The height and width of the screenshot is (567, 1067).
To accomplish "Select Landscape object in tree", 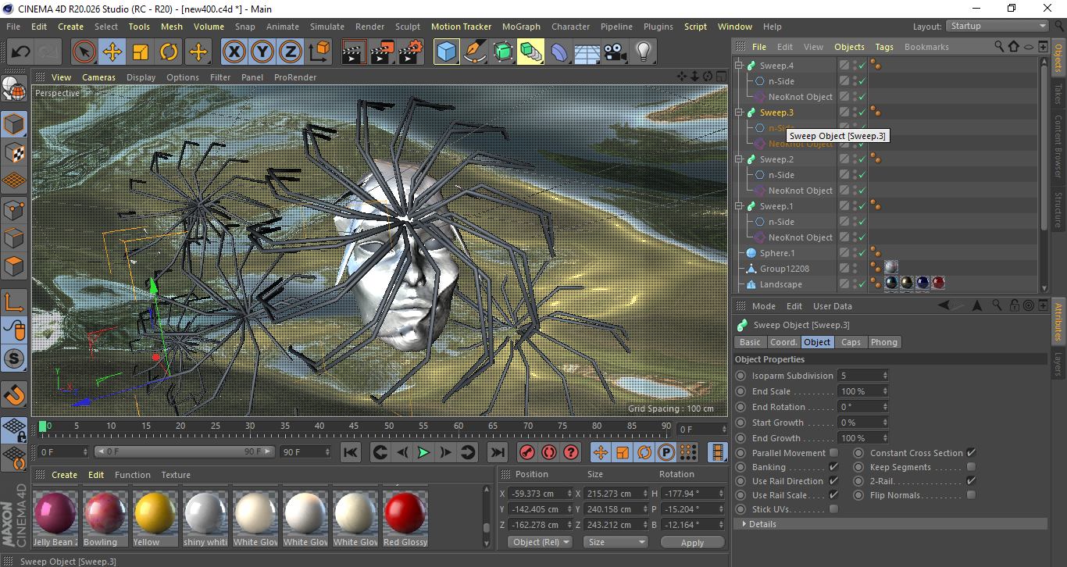I will 780,284.
